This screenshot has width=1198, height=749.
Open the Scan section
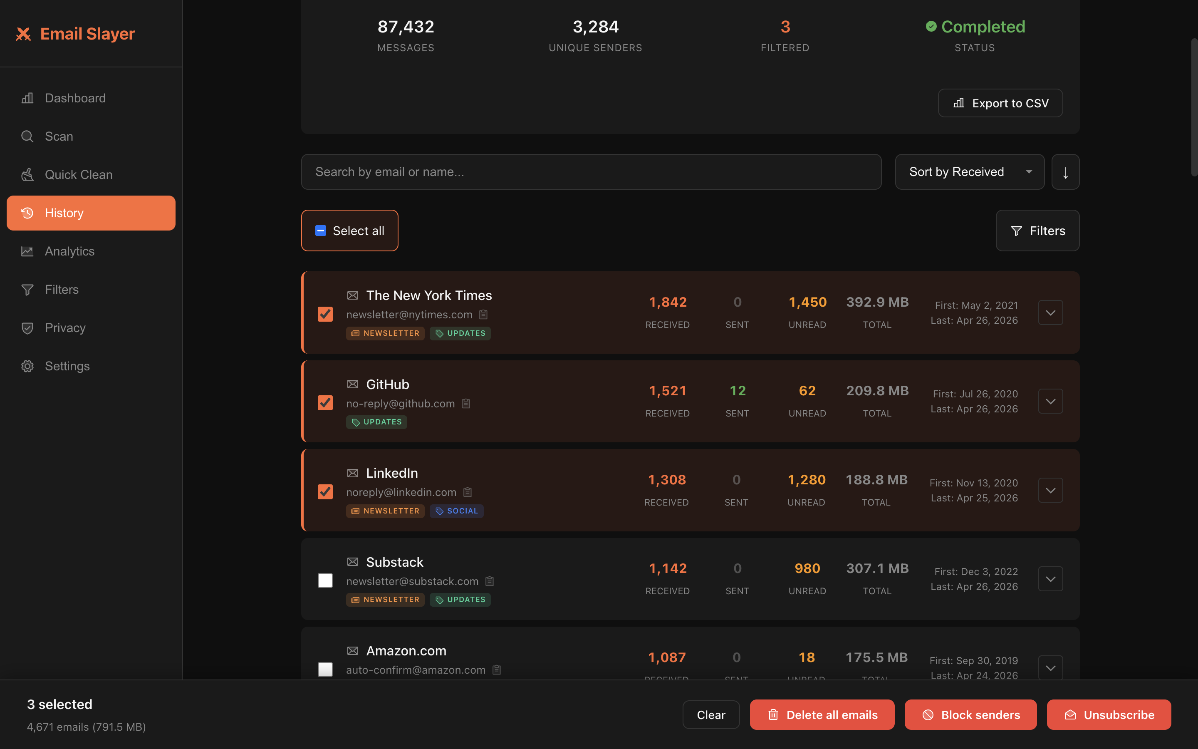click(91, 136)
